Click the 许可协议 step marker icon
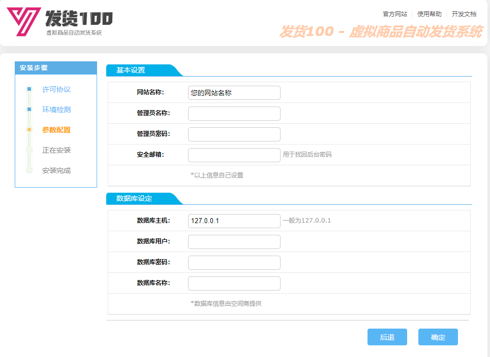Viewport: 490px width, 357px height. click(29, 89)
